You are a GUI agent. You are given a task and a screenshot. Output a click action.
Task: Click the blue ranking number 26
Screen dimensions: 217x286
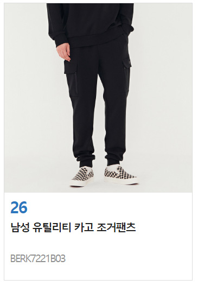19,207
